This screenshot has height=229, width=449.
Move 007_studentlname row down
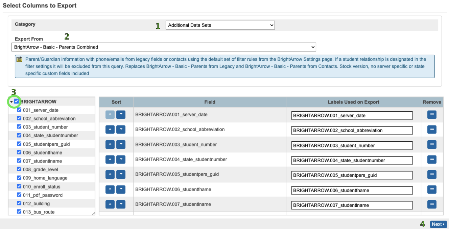point(121,204)
